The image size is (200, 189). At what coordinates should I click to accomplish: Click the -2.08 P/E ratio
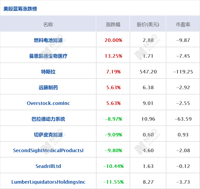click(x=183, y=151)
